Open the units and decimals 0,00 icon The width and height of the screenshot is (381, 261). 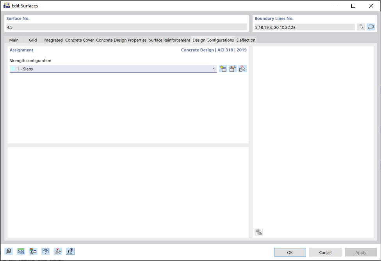[x=21, y=251]
